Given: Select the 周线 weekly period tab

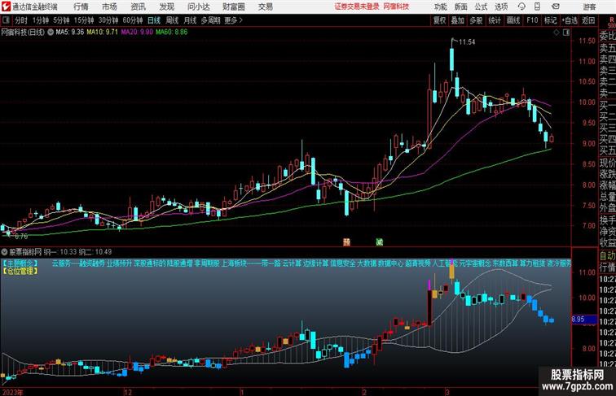Looking at the screenshot, I should 172,20.
